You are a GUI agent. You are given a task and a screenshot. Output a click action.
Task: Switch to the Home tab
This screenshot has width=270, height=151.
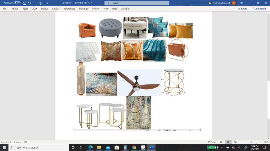15,9
